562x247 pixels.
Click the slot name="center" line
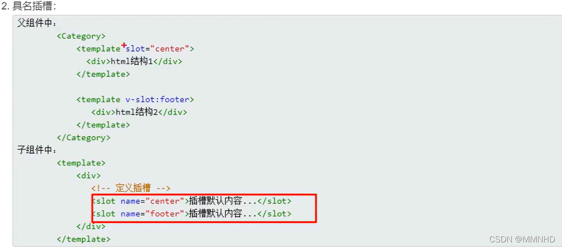pos(192,201)
